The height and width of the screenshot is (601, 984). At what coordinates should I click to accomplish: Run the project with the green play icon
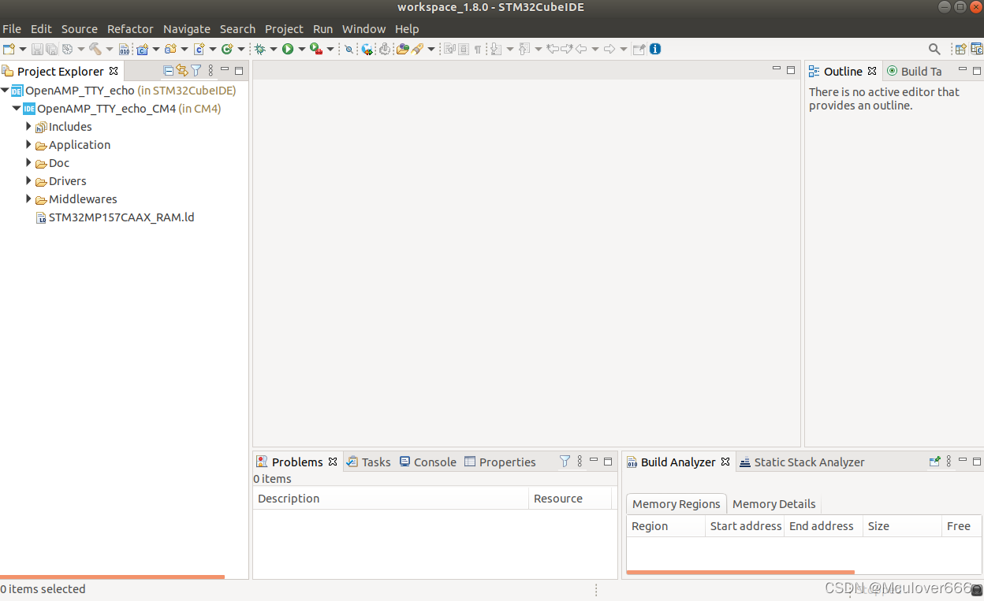click(x=288, y=49)
